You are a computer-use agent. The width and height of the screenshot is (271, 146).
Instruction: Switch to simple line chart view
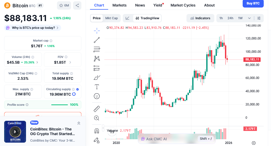pyautogui.click(x=127, y=18)
